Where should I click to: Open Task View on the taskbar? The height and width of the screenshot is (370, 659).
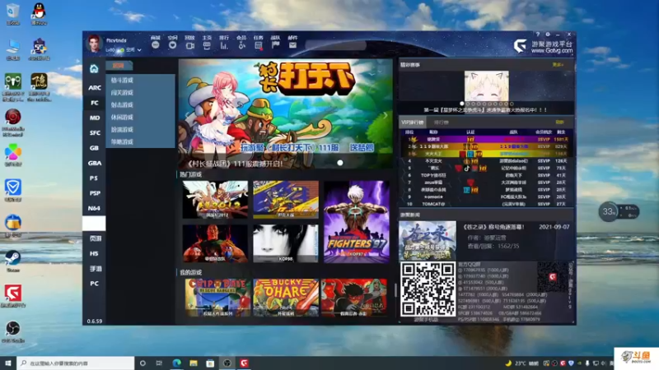tap(159, 363)
